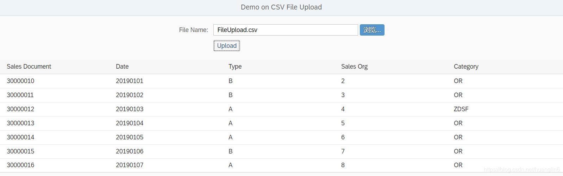
Task: Select sales document 30000013 cell
Action: [20, 123]
